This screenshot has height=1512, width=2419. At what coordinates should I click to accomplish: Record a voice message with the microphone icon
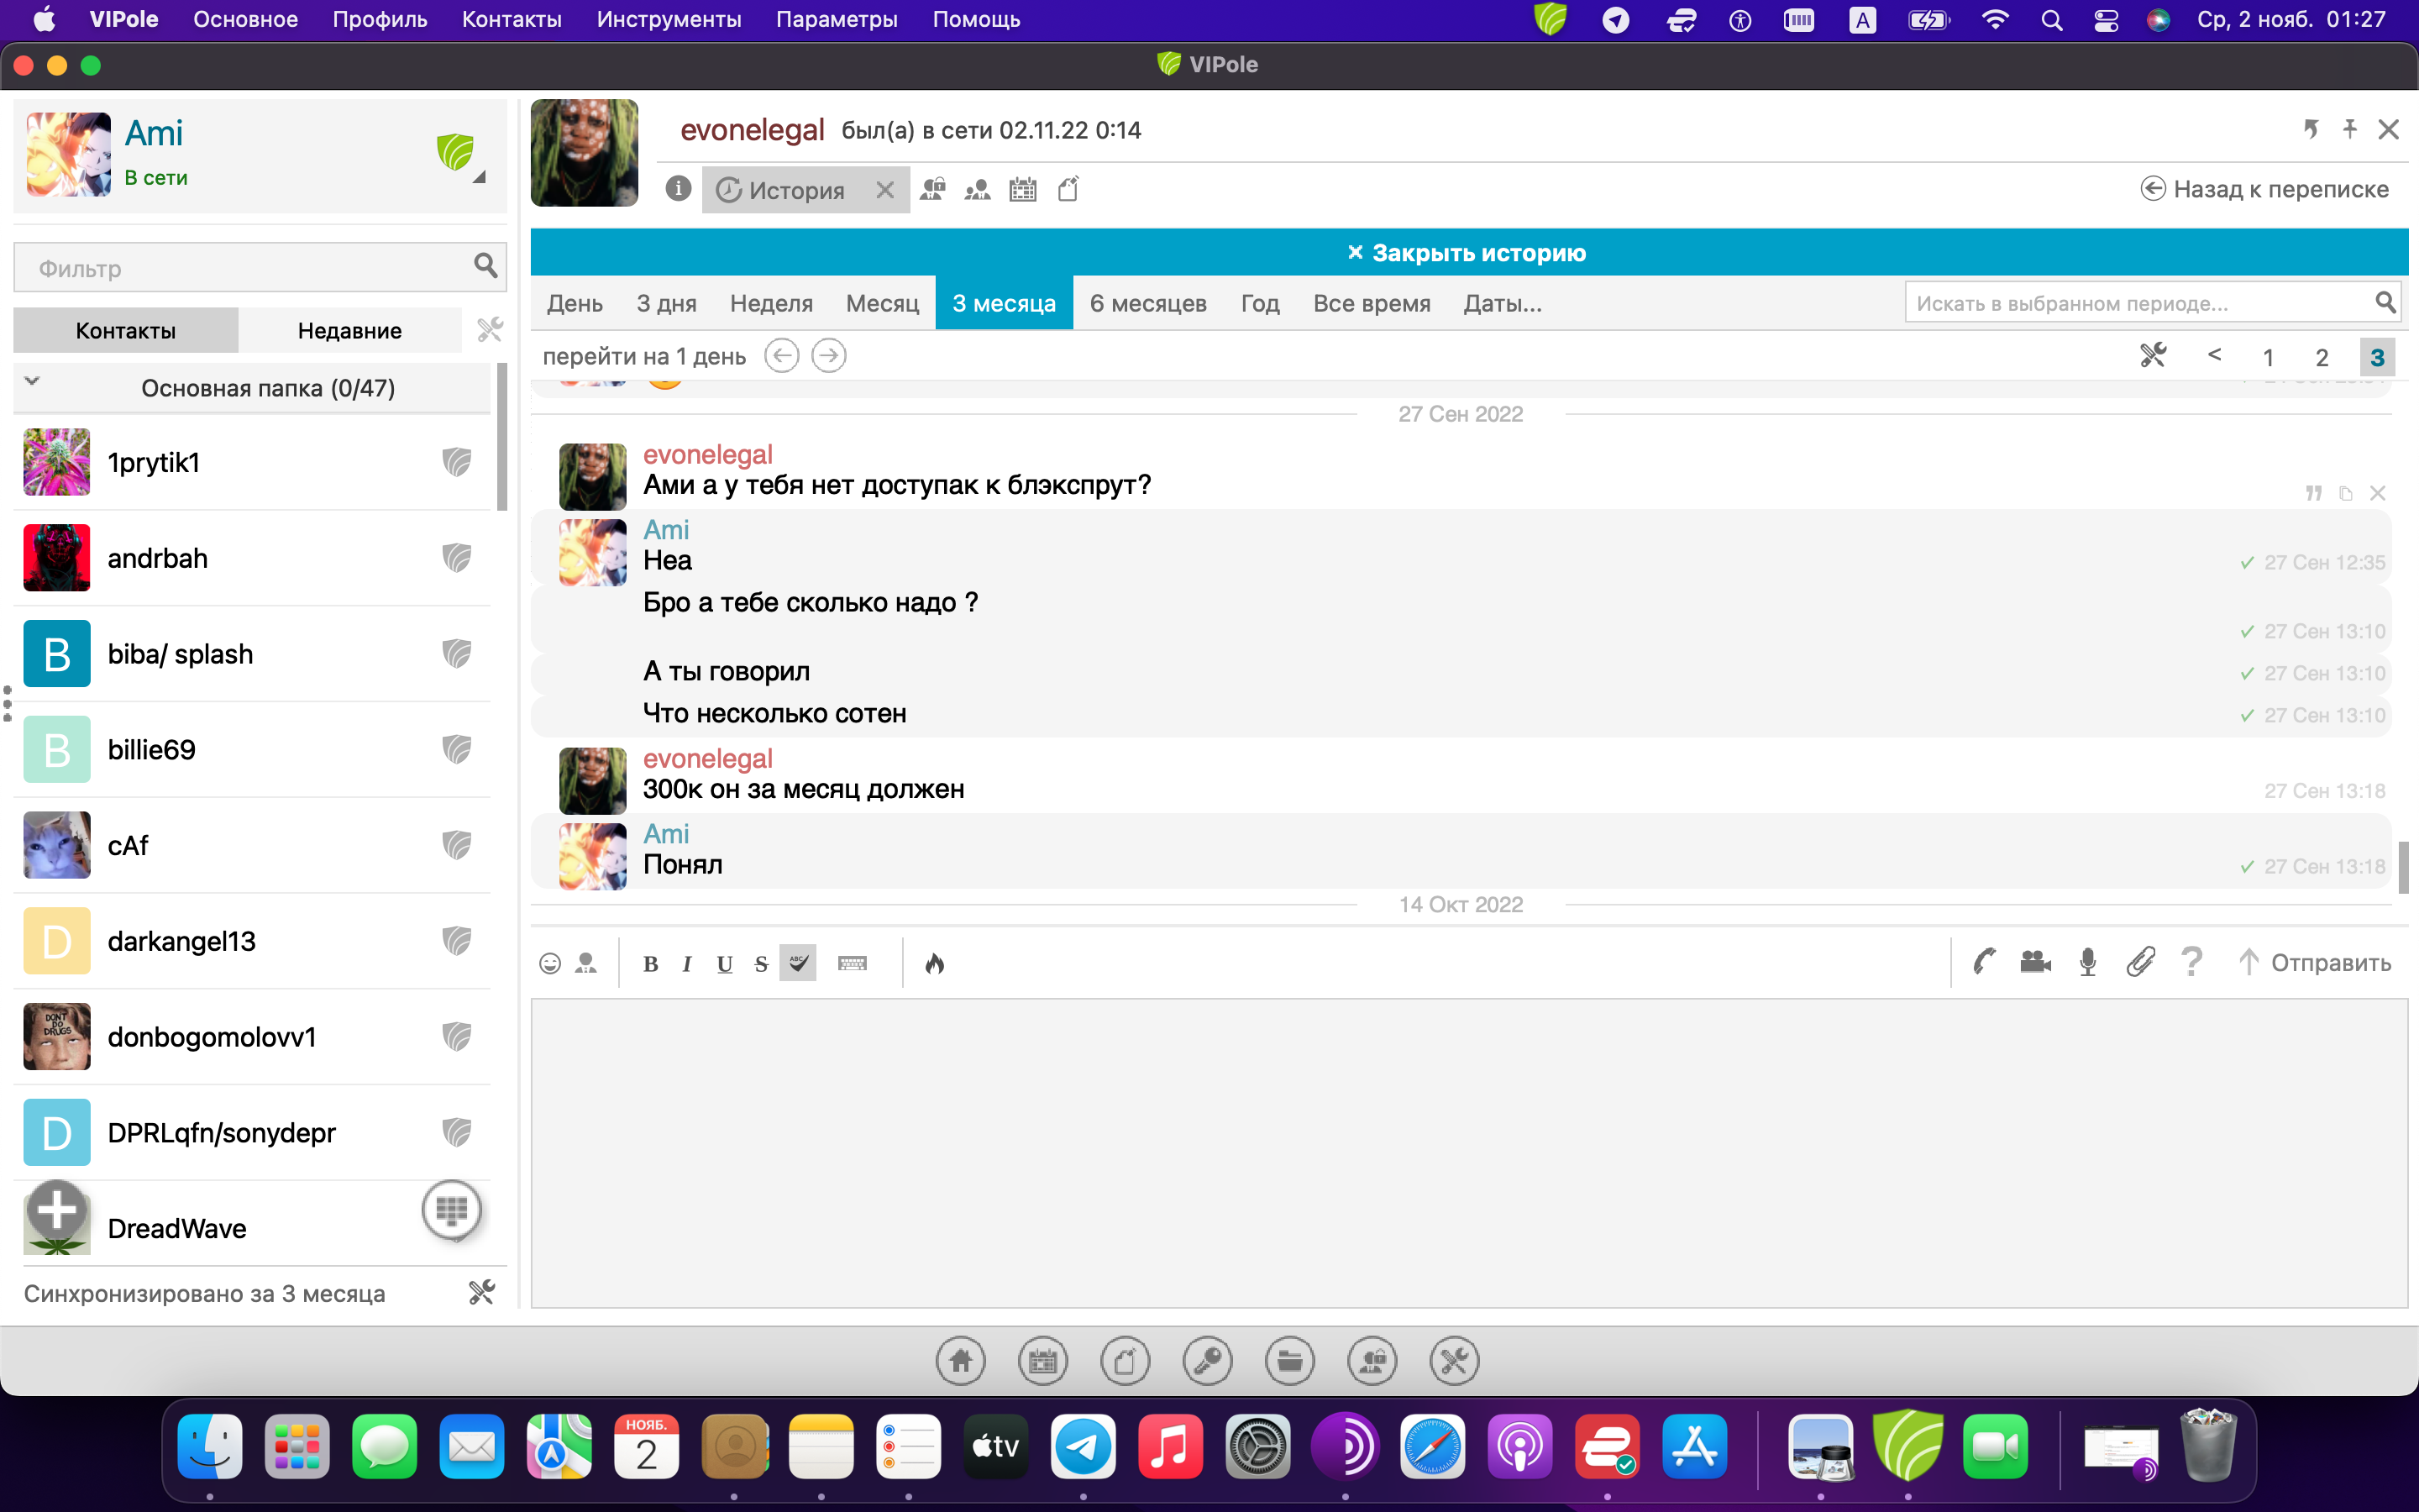click(2087, 962)
